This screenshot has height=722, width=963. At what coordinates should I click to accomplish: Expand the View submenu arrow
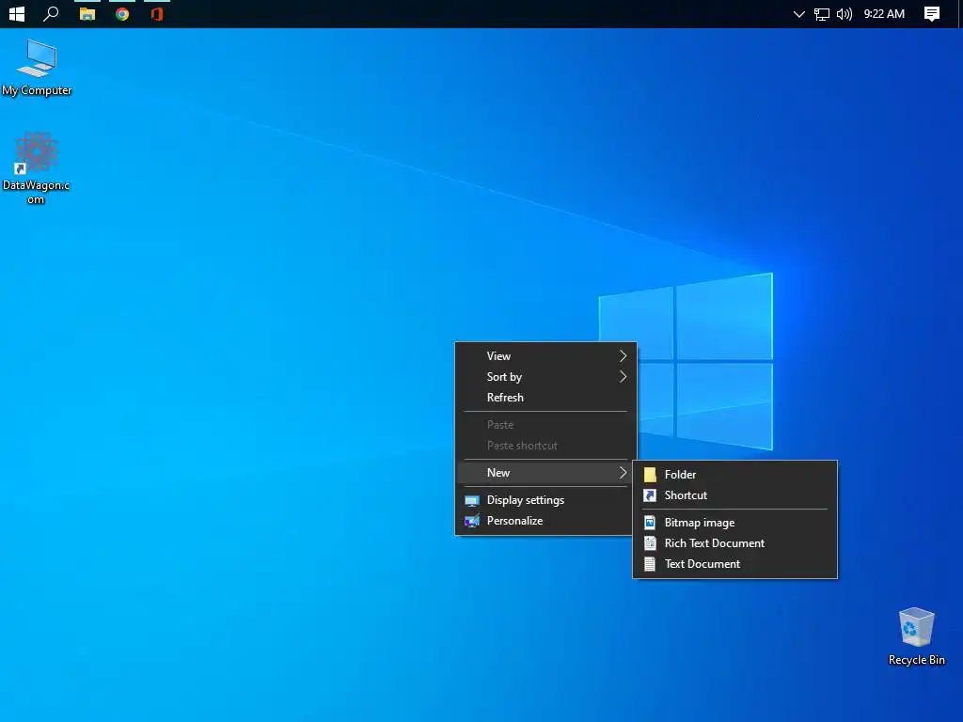623,356
